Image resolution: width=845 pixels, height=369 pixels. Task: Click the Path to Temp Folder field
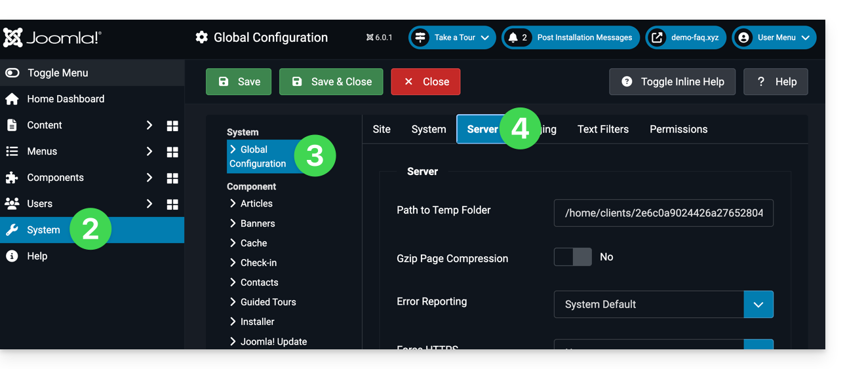(x=663, y=213)
